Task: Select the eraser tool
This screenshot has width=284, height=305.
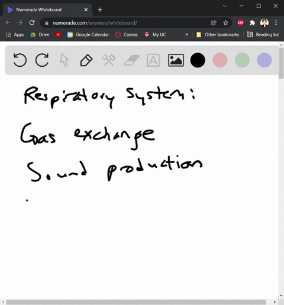Action: pyautogui.click(x=131, y=60)
